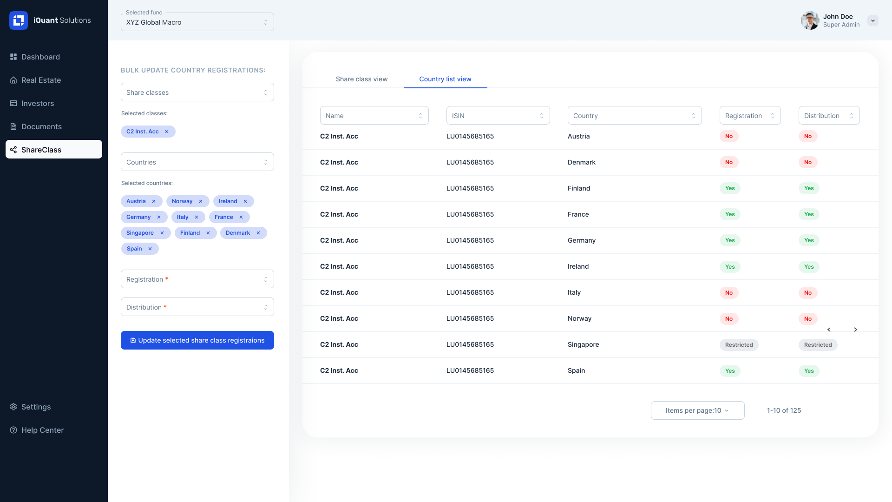Click Update selected share class registrations button
This screenshot has height=502, width=892.
pos(197,340)
